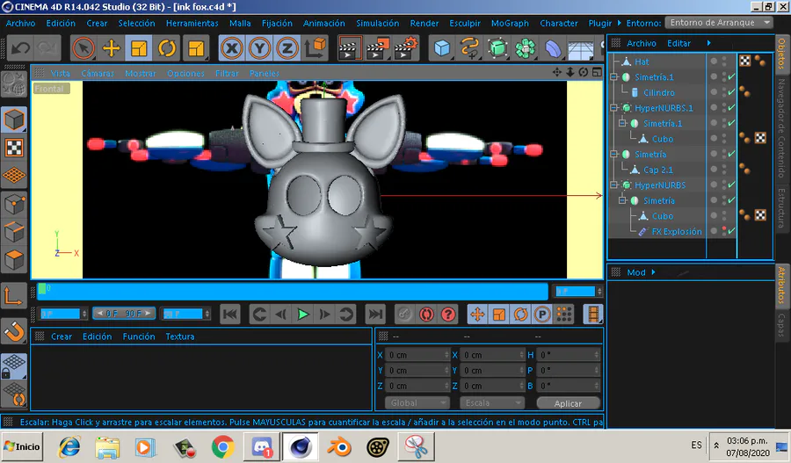Screen dimensions: 791x463
Task: Open the floor/environment objects icon
Action: 580,48
